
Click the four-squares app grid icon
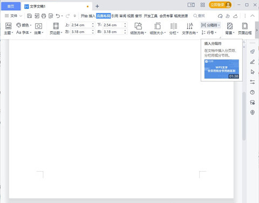[203, 5]
